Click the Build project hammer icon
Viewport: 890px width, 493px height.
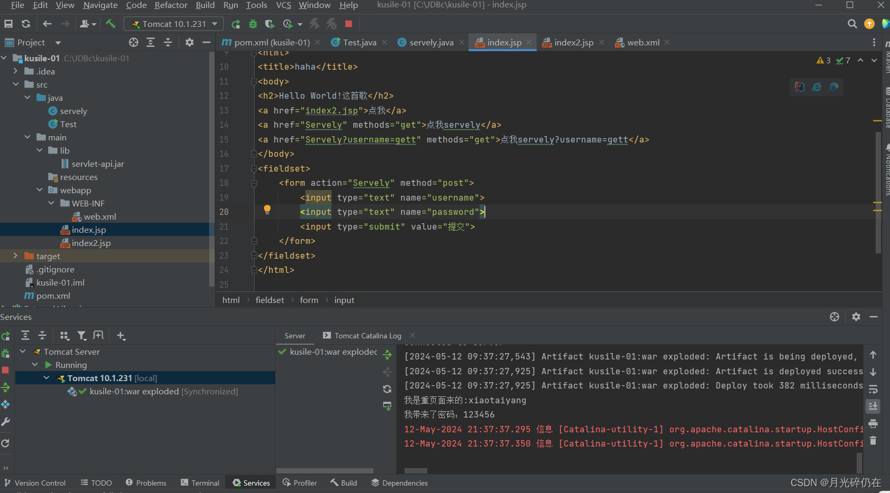point(110,24)
